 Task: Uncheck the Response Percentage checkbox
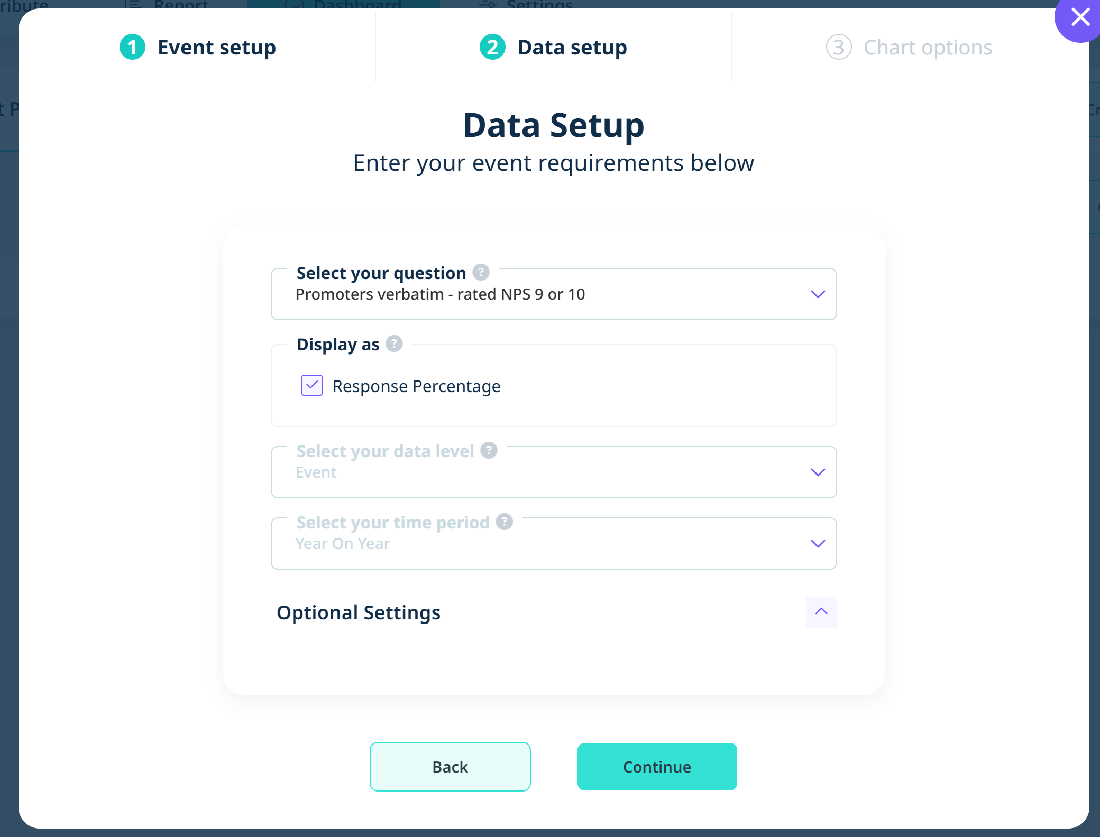(x=312, y=386)
